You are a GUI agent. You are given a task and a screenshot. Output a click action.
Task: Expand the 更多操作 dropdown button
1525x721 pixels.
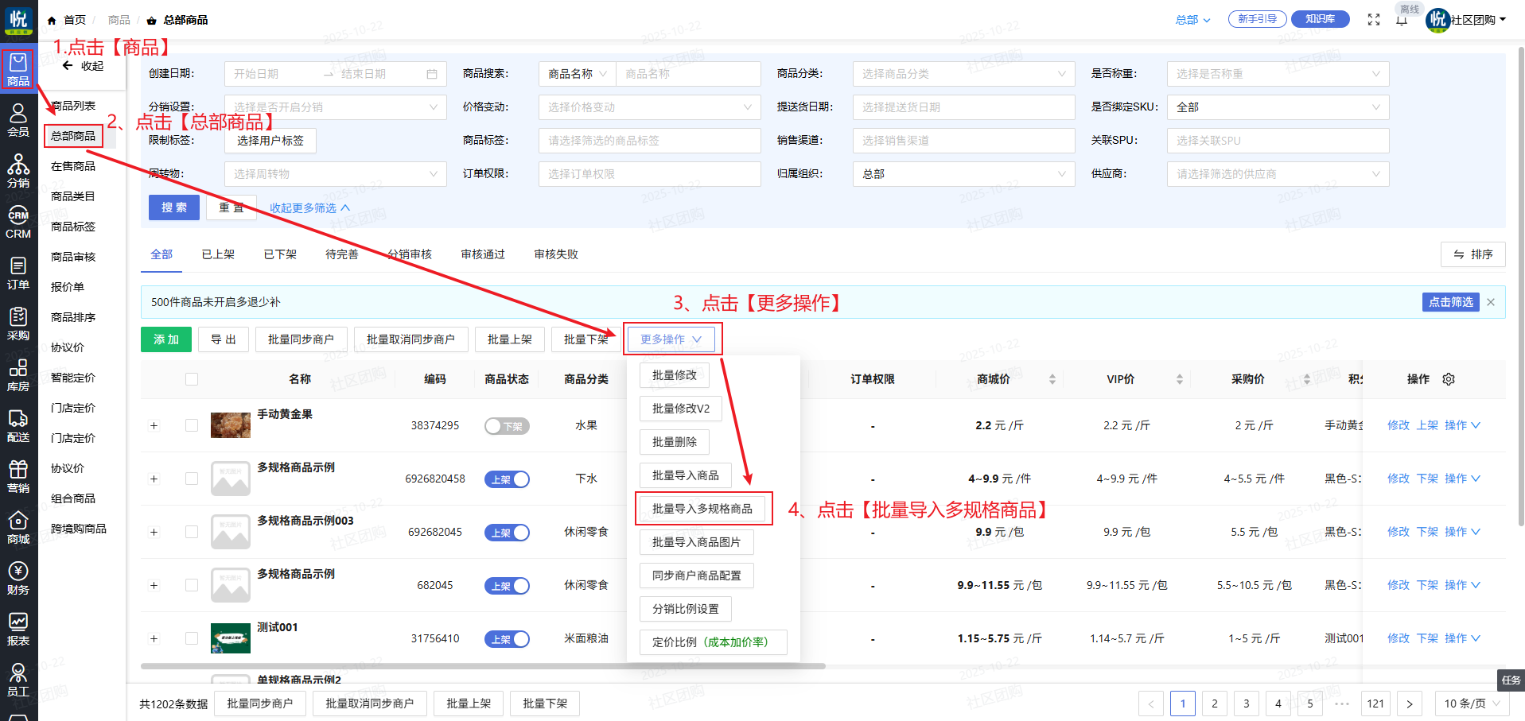(671, 339)
